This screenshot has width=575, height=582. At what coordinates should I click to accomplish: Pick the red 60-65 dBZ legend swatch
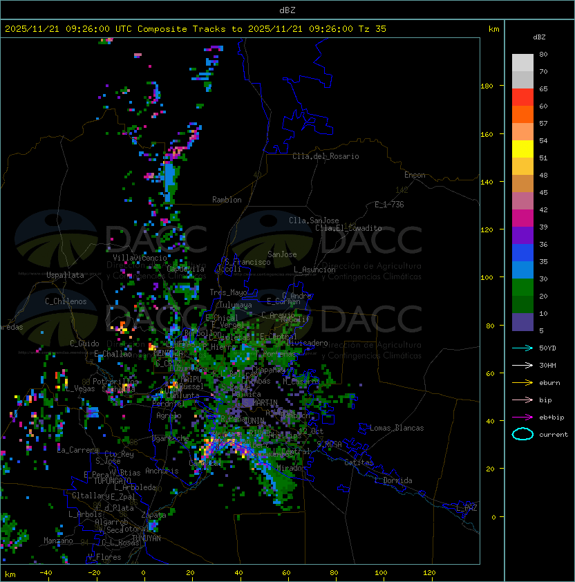click(522, 97)
